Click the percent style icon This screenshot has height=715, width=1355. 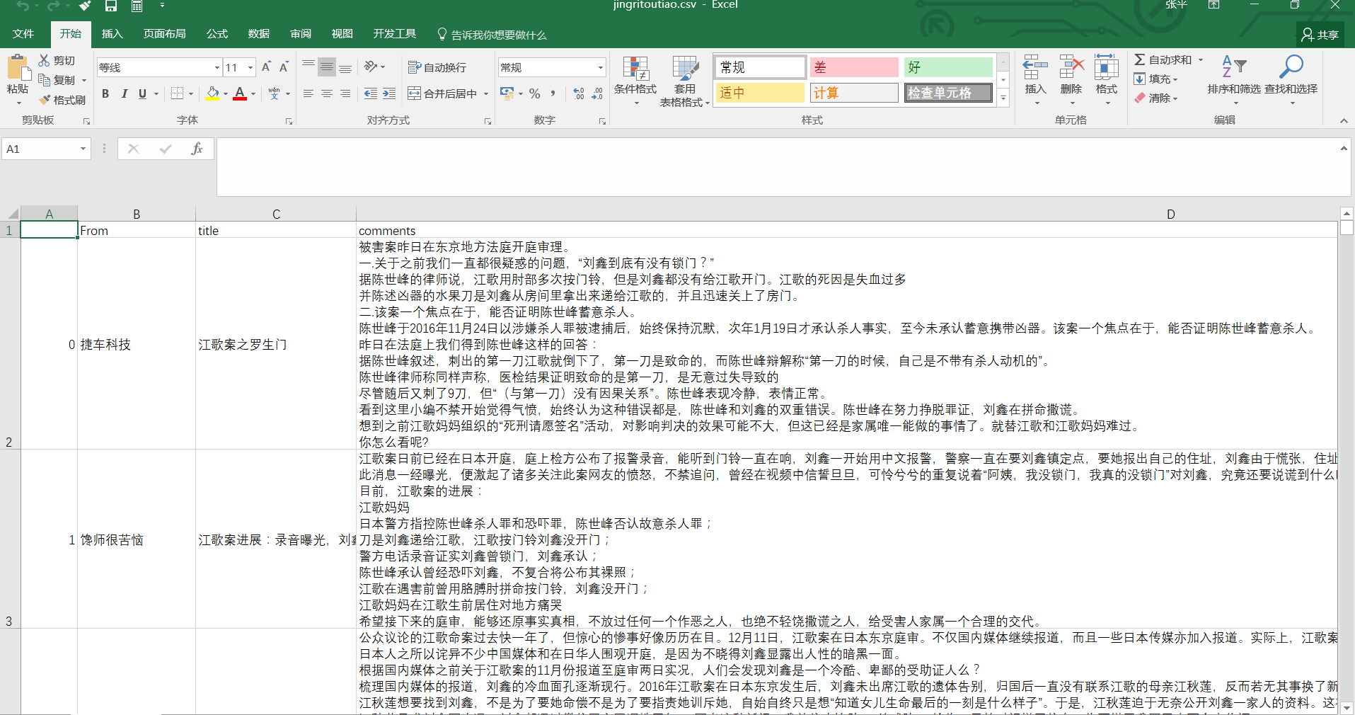point(535,93)
